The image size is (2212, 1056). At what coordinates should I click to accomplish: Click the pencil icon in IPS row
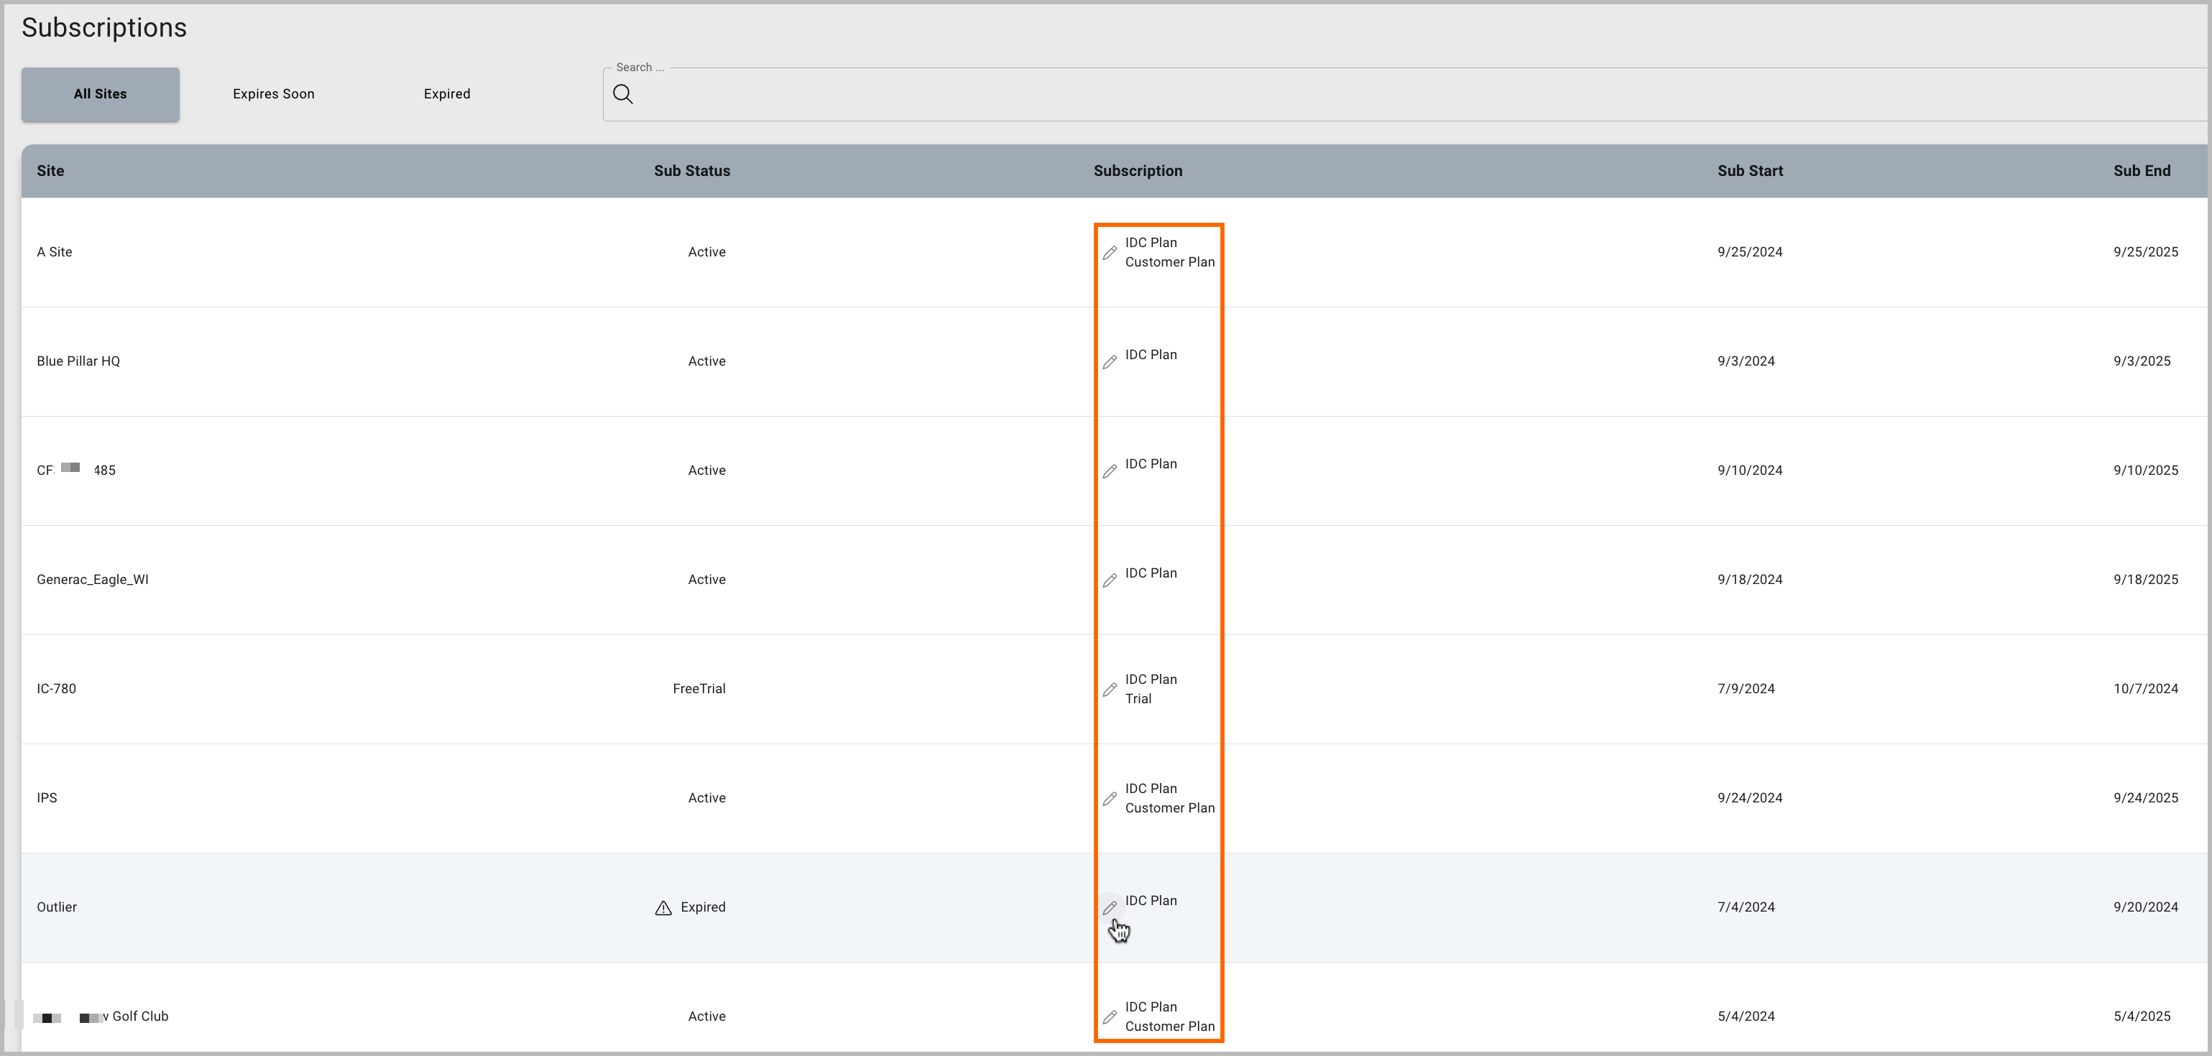tap(1110, 798)
